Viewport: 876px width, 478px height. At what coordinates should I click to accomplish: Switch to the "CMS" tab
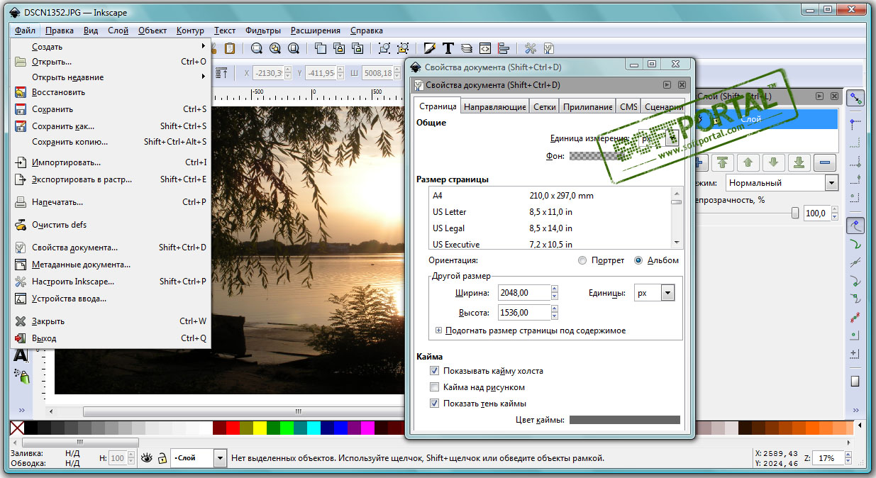tap(628, 106)
